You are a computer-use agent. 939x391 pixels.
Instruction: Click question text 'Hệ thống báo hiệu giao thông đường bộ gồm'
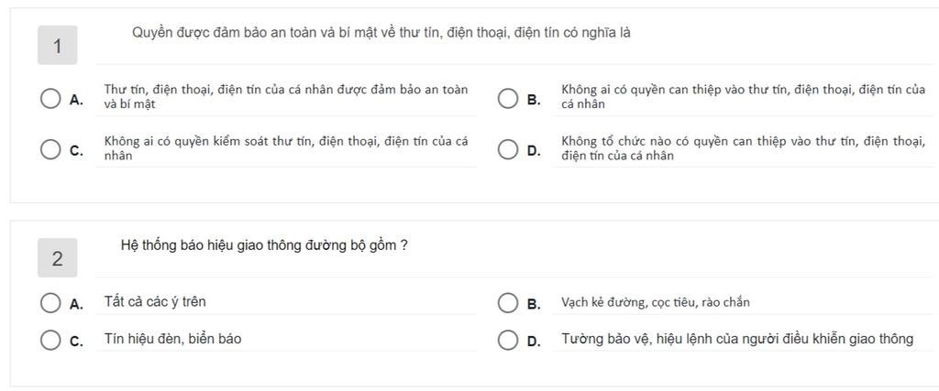click(x=265, y=245)
